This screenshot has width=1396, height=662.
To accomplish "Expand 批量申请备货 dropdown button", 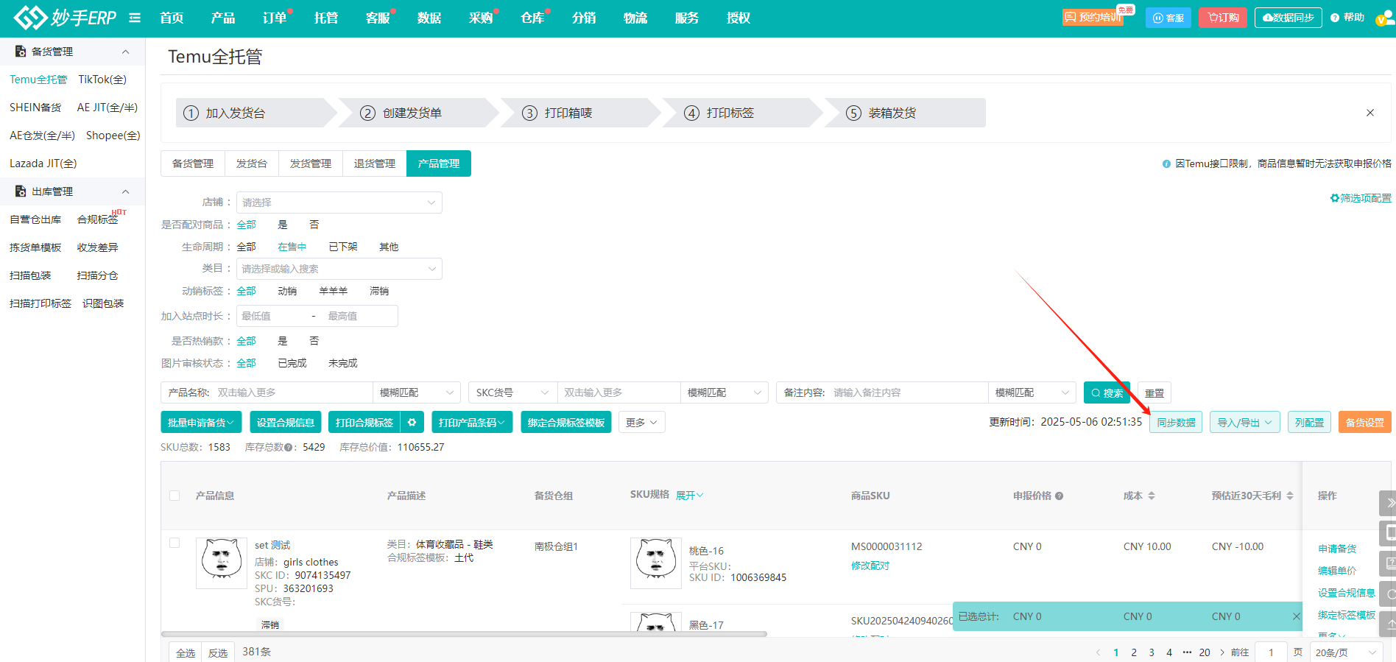I will click(201, 422).
